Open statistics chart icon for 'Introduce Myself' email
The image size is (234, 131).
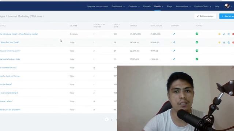[224, 34]
